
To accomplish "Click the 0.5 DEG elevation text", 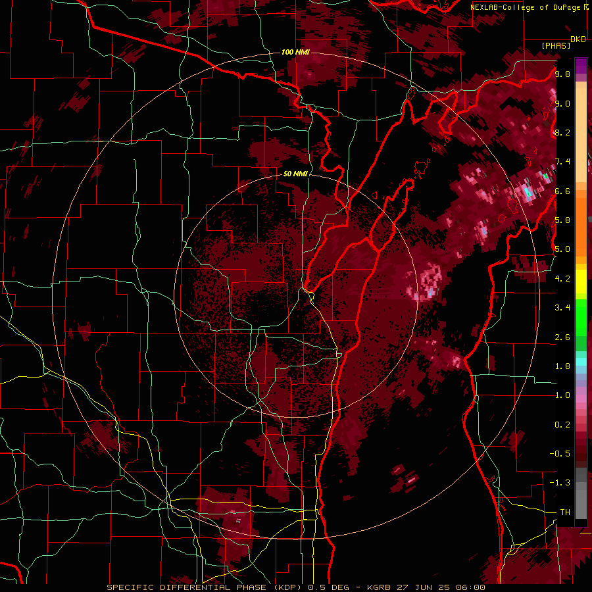I will 330,587.
